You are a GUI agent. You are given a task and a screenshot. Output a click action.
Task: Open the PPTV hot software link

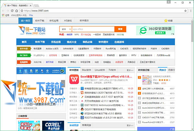134,55
